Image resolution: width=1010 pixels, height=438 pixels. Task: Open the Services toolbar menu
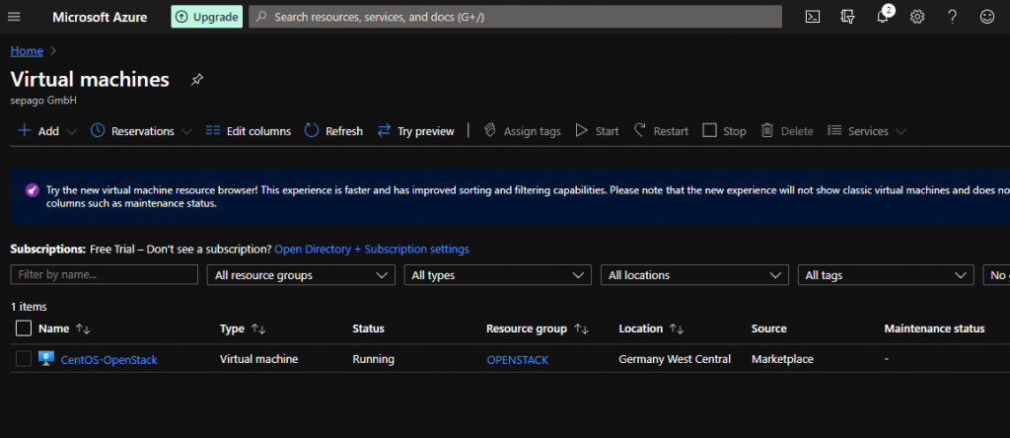coord(866,131)
